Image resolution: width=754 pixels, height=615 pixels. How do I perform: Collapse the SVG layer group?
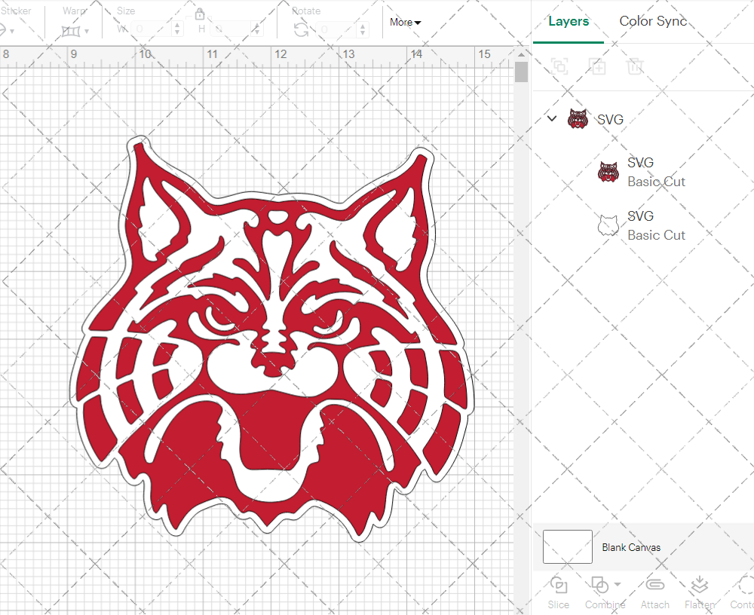coord(551,118)
